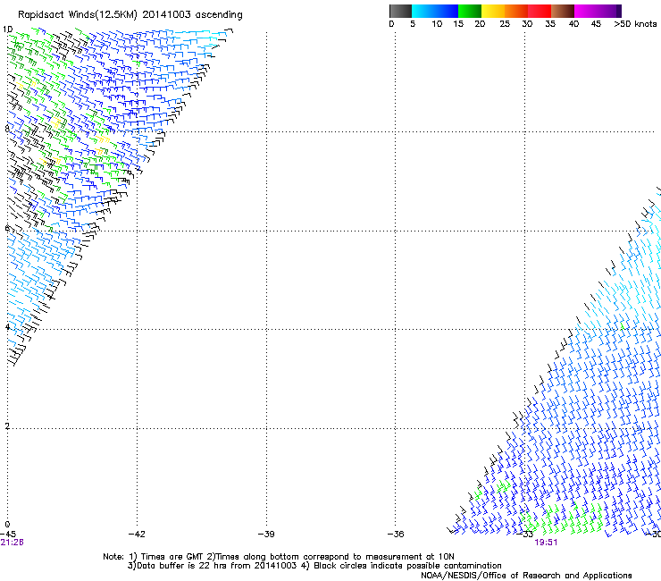Viewport: 661px width, 581px height.
Task: Click the '5' label in the color legend
Action: (413, 24)
